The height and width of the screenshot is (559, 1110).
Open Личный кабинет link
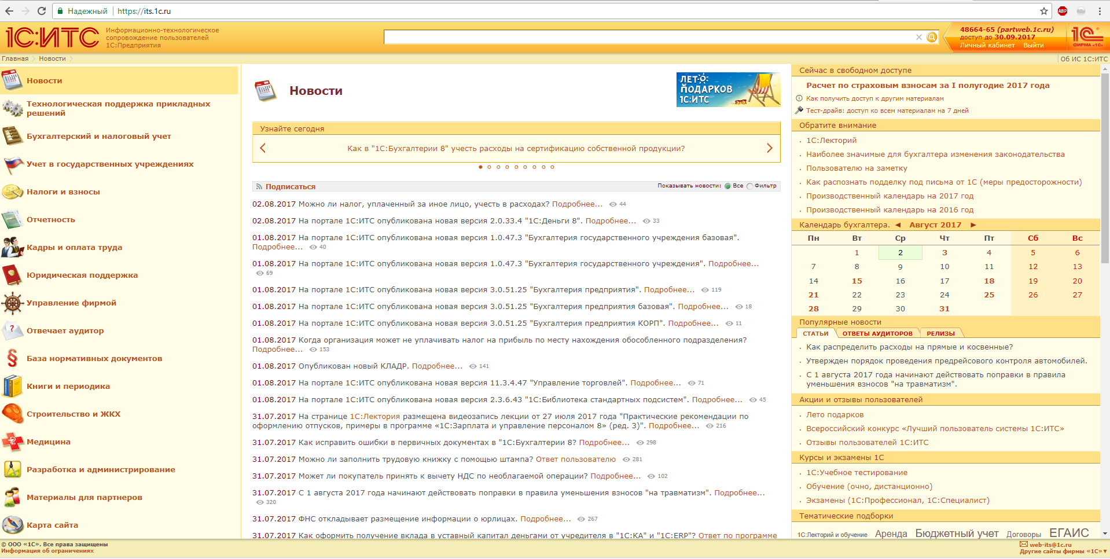pos(987,45)
